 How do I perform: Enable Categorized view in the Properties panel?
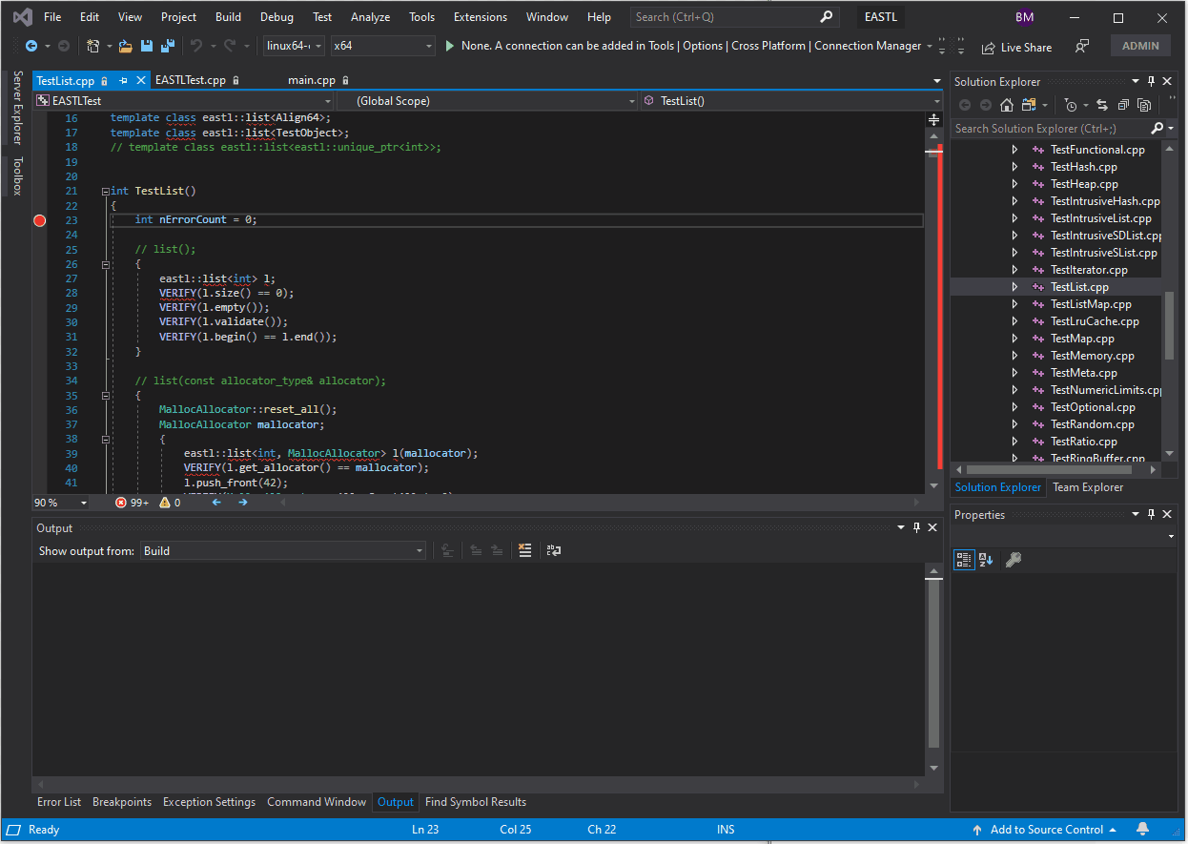964,560
